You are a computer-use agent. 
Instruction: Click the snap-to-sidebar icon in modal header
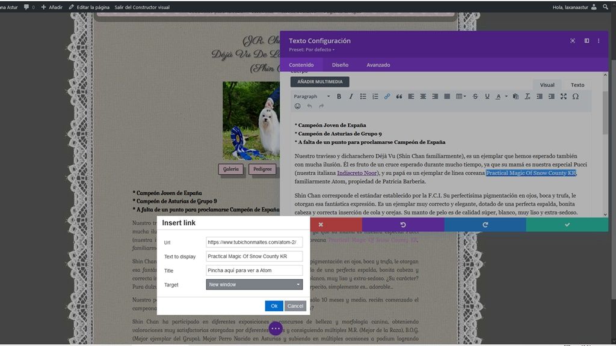point(587,41)
